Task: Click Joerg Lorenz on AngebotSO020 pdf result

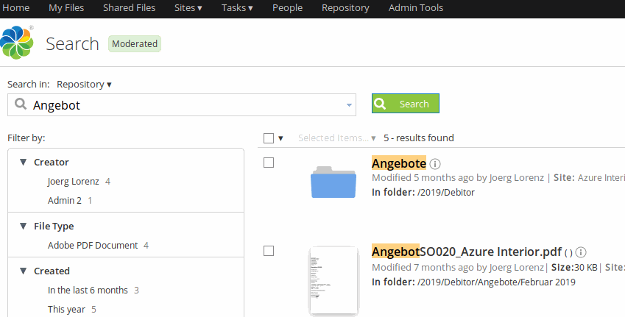Action: coord(516,267)
